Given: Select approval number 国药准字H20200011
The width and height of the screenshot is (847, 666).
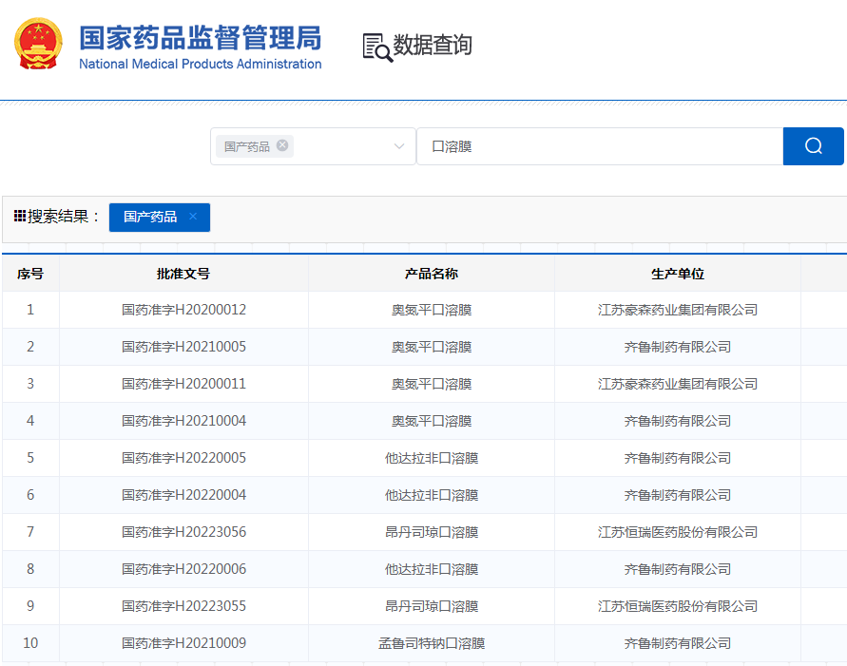Looking at the screenshot, I should pos(183,384).
